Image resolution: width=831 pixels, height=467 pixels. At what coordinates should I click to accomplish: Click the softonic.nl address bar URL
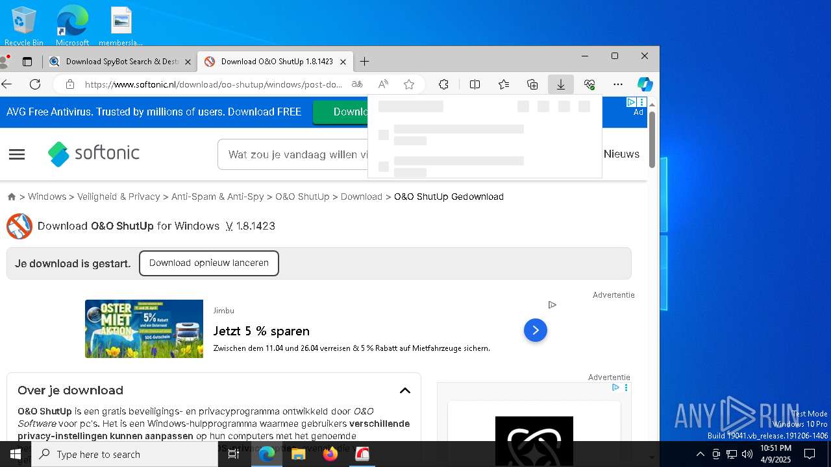click(x=214, y=84)
